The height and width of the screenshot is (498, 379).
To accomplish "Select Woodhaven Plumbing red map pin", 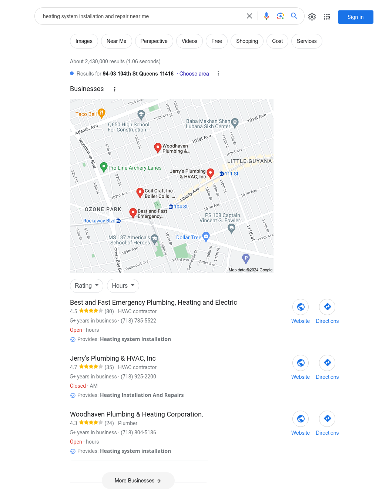I will pos(158,148).
